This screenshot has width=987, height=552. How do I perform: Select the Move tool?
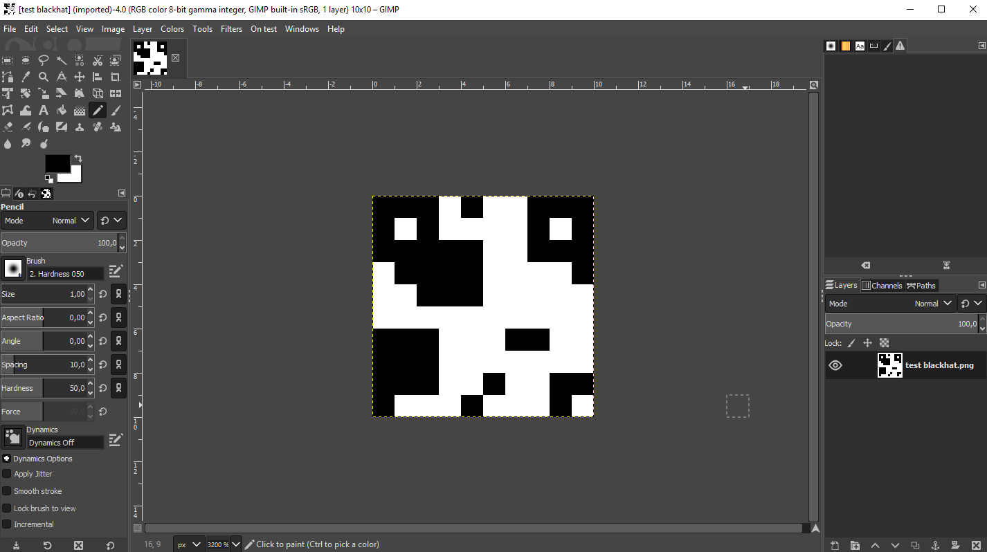[80, 77]
